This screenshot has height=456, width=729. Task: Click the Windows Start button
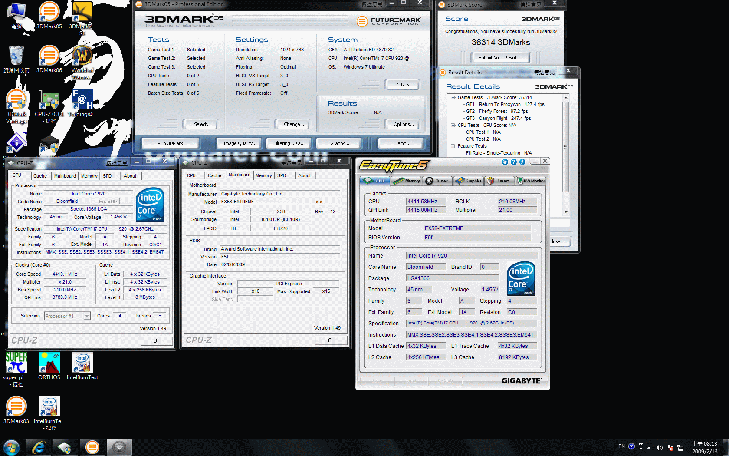tap(11, 447)
